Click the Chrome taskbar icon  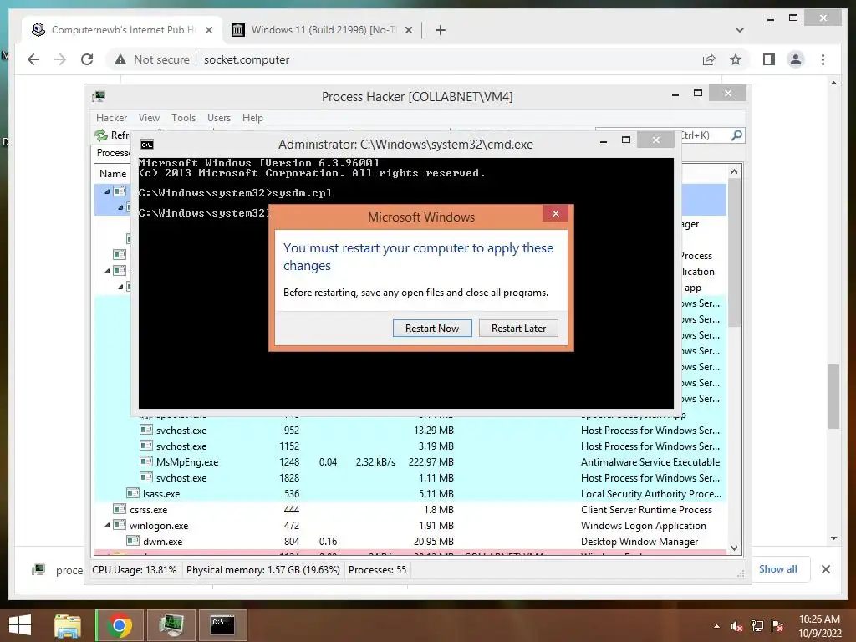pyautogui.click(x=119, y=625)
